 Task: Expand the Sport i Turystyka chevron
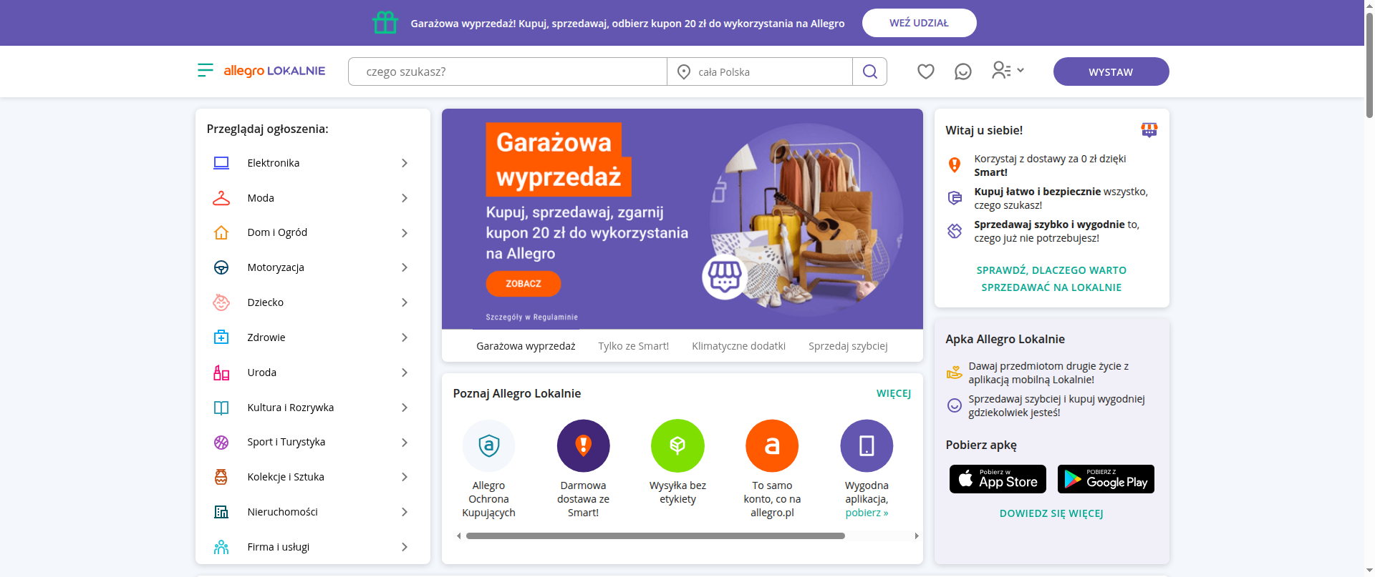[405, 443]
